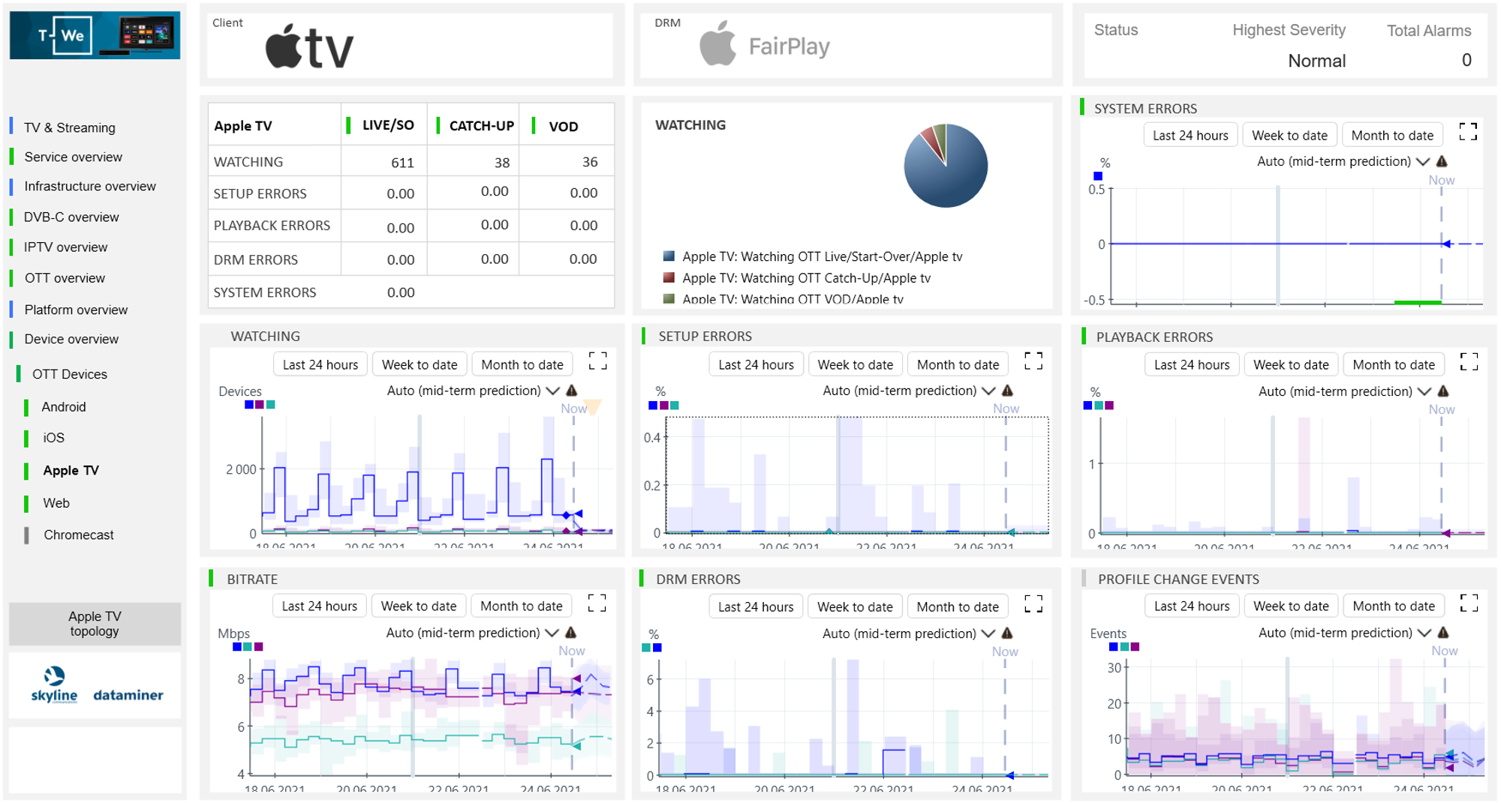
Task: Open Web device page
Action: click(x=56, y=503)
